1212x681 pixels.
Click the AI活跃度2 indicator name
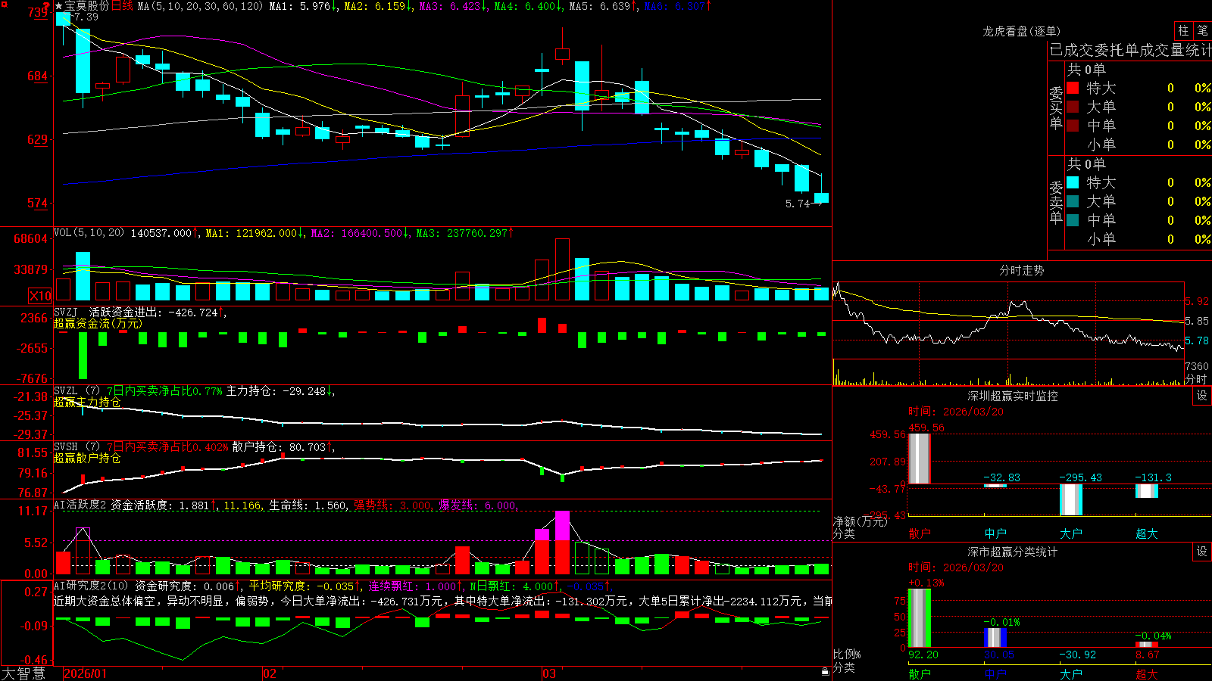(80, 505)
